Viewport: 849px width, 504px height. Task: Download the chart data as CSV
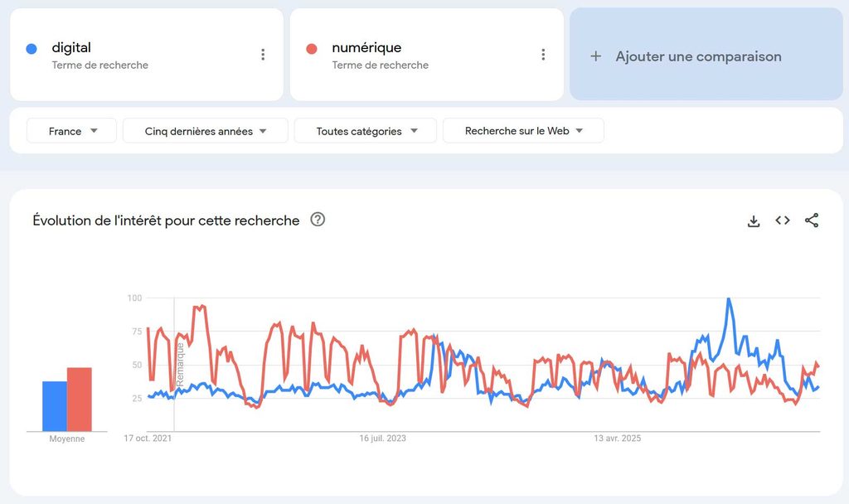(x=753, y=220)
